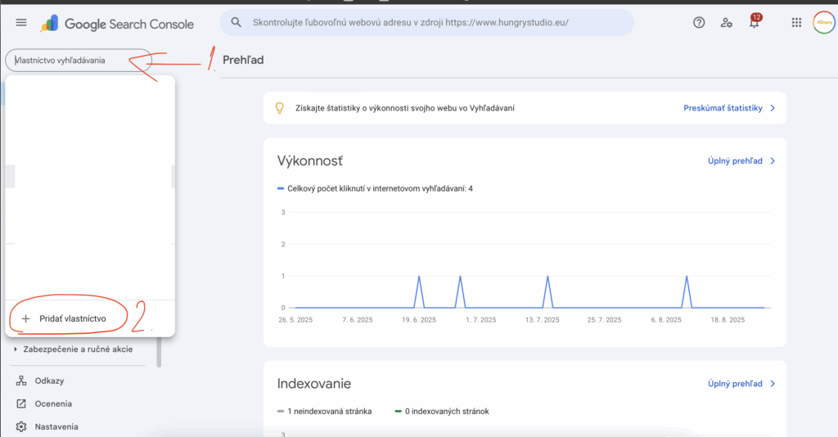Click chevron next to Preskúmať štatistiky
838x437 pixels.
(773, 108)
